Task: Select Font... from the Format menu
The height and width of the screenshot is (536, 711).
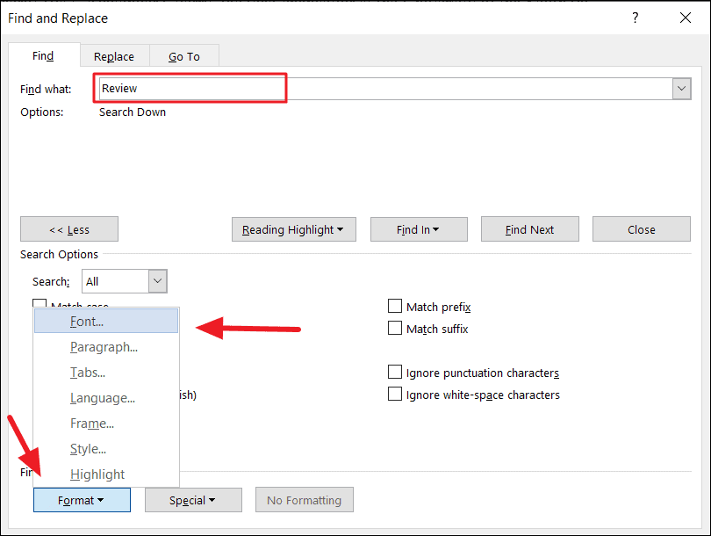Action: coord(106,321)
